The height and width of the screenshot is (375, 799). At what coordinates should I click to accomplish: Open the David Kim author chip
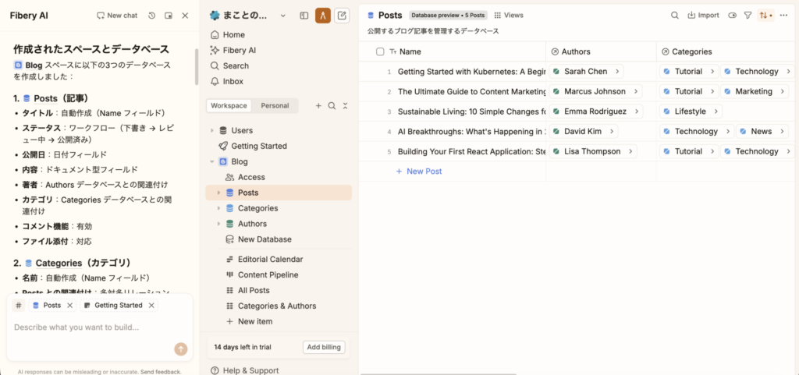[x=584, y=131]
